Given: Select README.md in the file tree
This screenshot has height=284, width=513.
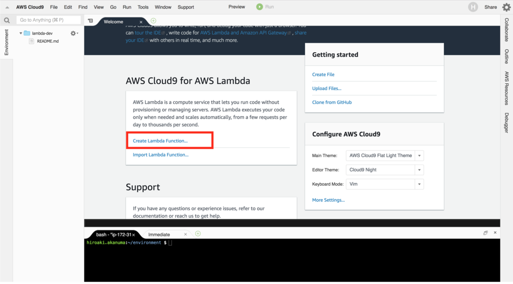Looking at the screenshot, I should tap(48, 41).
